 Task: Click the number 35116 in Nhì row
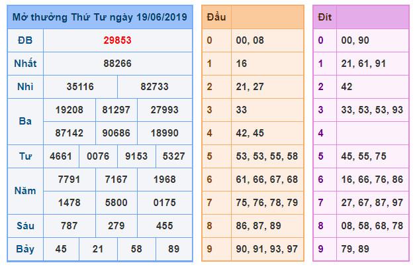tap(80, 86)
